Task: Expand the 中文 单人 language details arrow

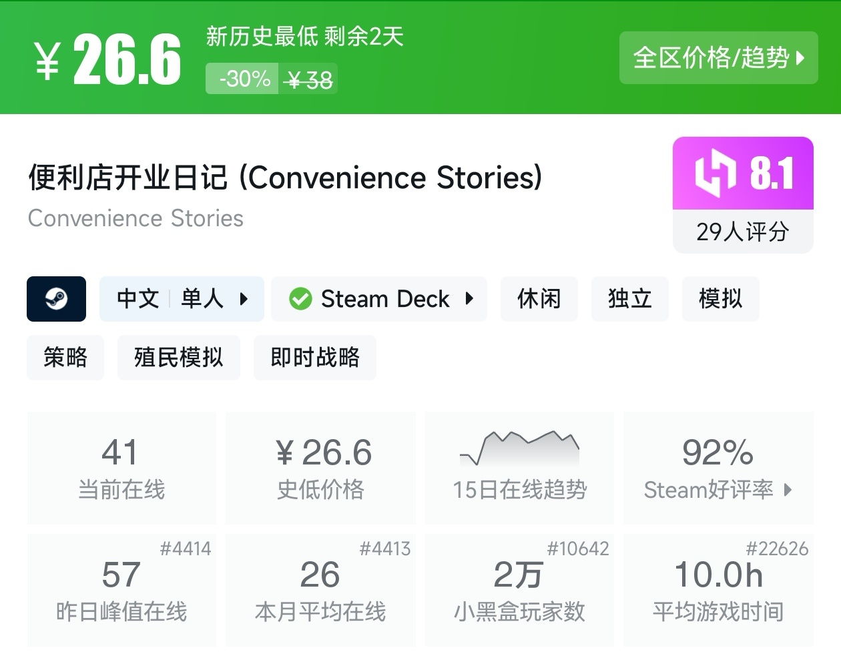Action: coord(244,299)
